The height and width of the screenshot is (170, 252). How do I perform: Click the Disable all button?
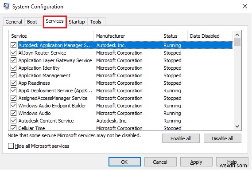pyautogui.click(x=222, y=138)
